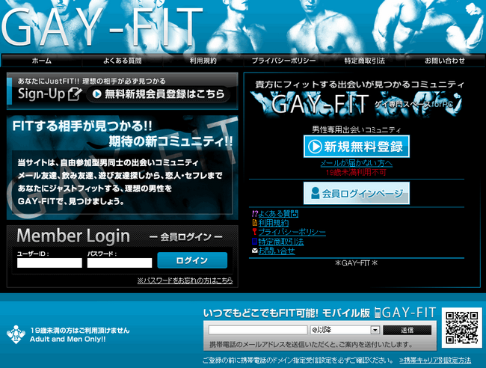The height and width of the screenshot is (368, 486).
Task: Open the お問い合せ link in the right panel list
Action: coord(277,251)
